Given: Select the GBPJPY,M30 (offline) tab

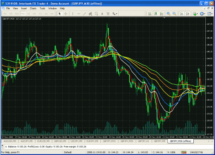Looking at the screenshot, I should [x=181, y=141].
